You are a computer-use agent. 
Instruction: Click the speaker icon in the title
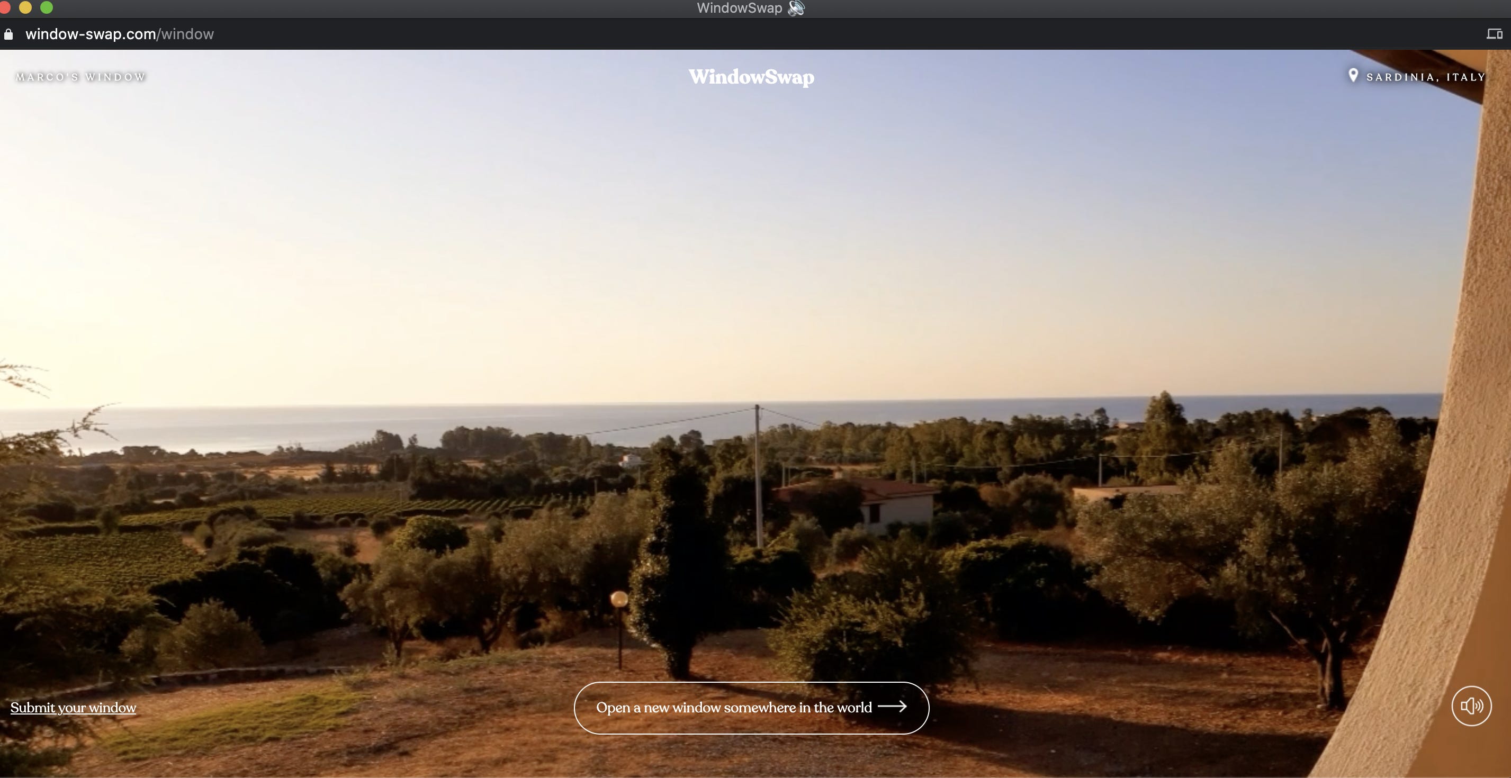tap(796, 8)
